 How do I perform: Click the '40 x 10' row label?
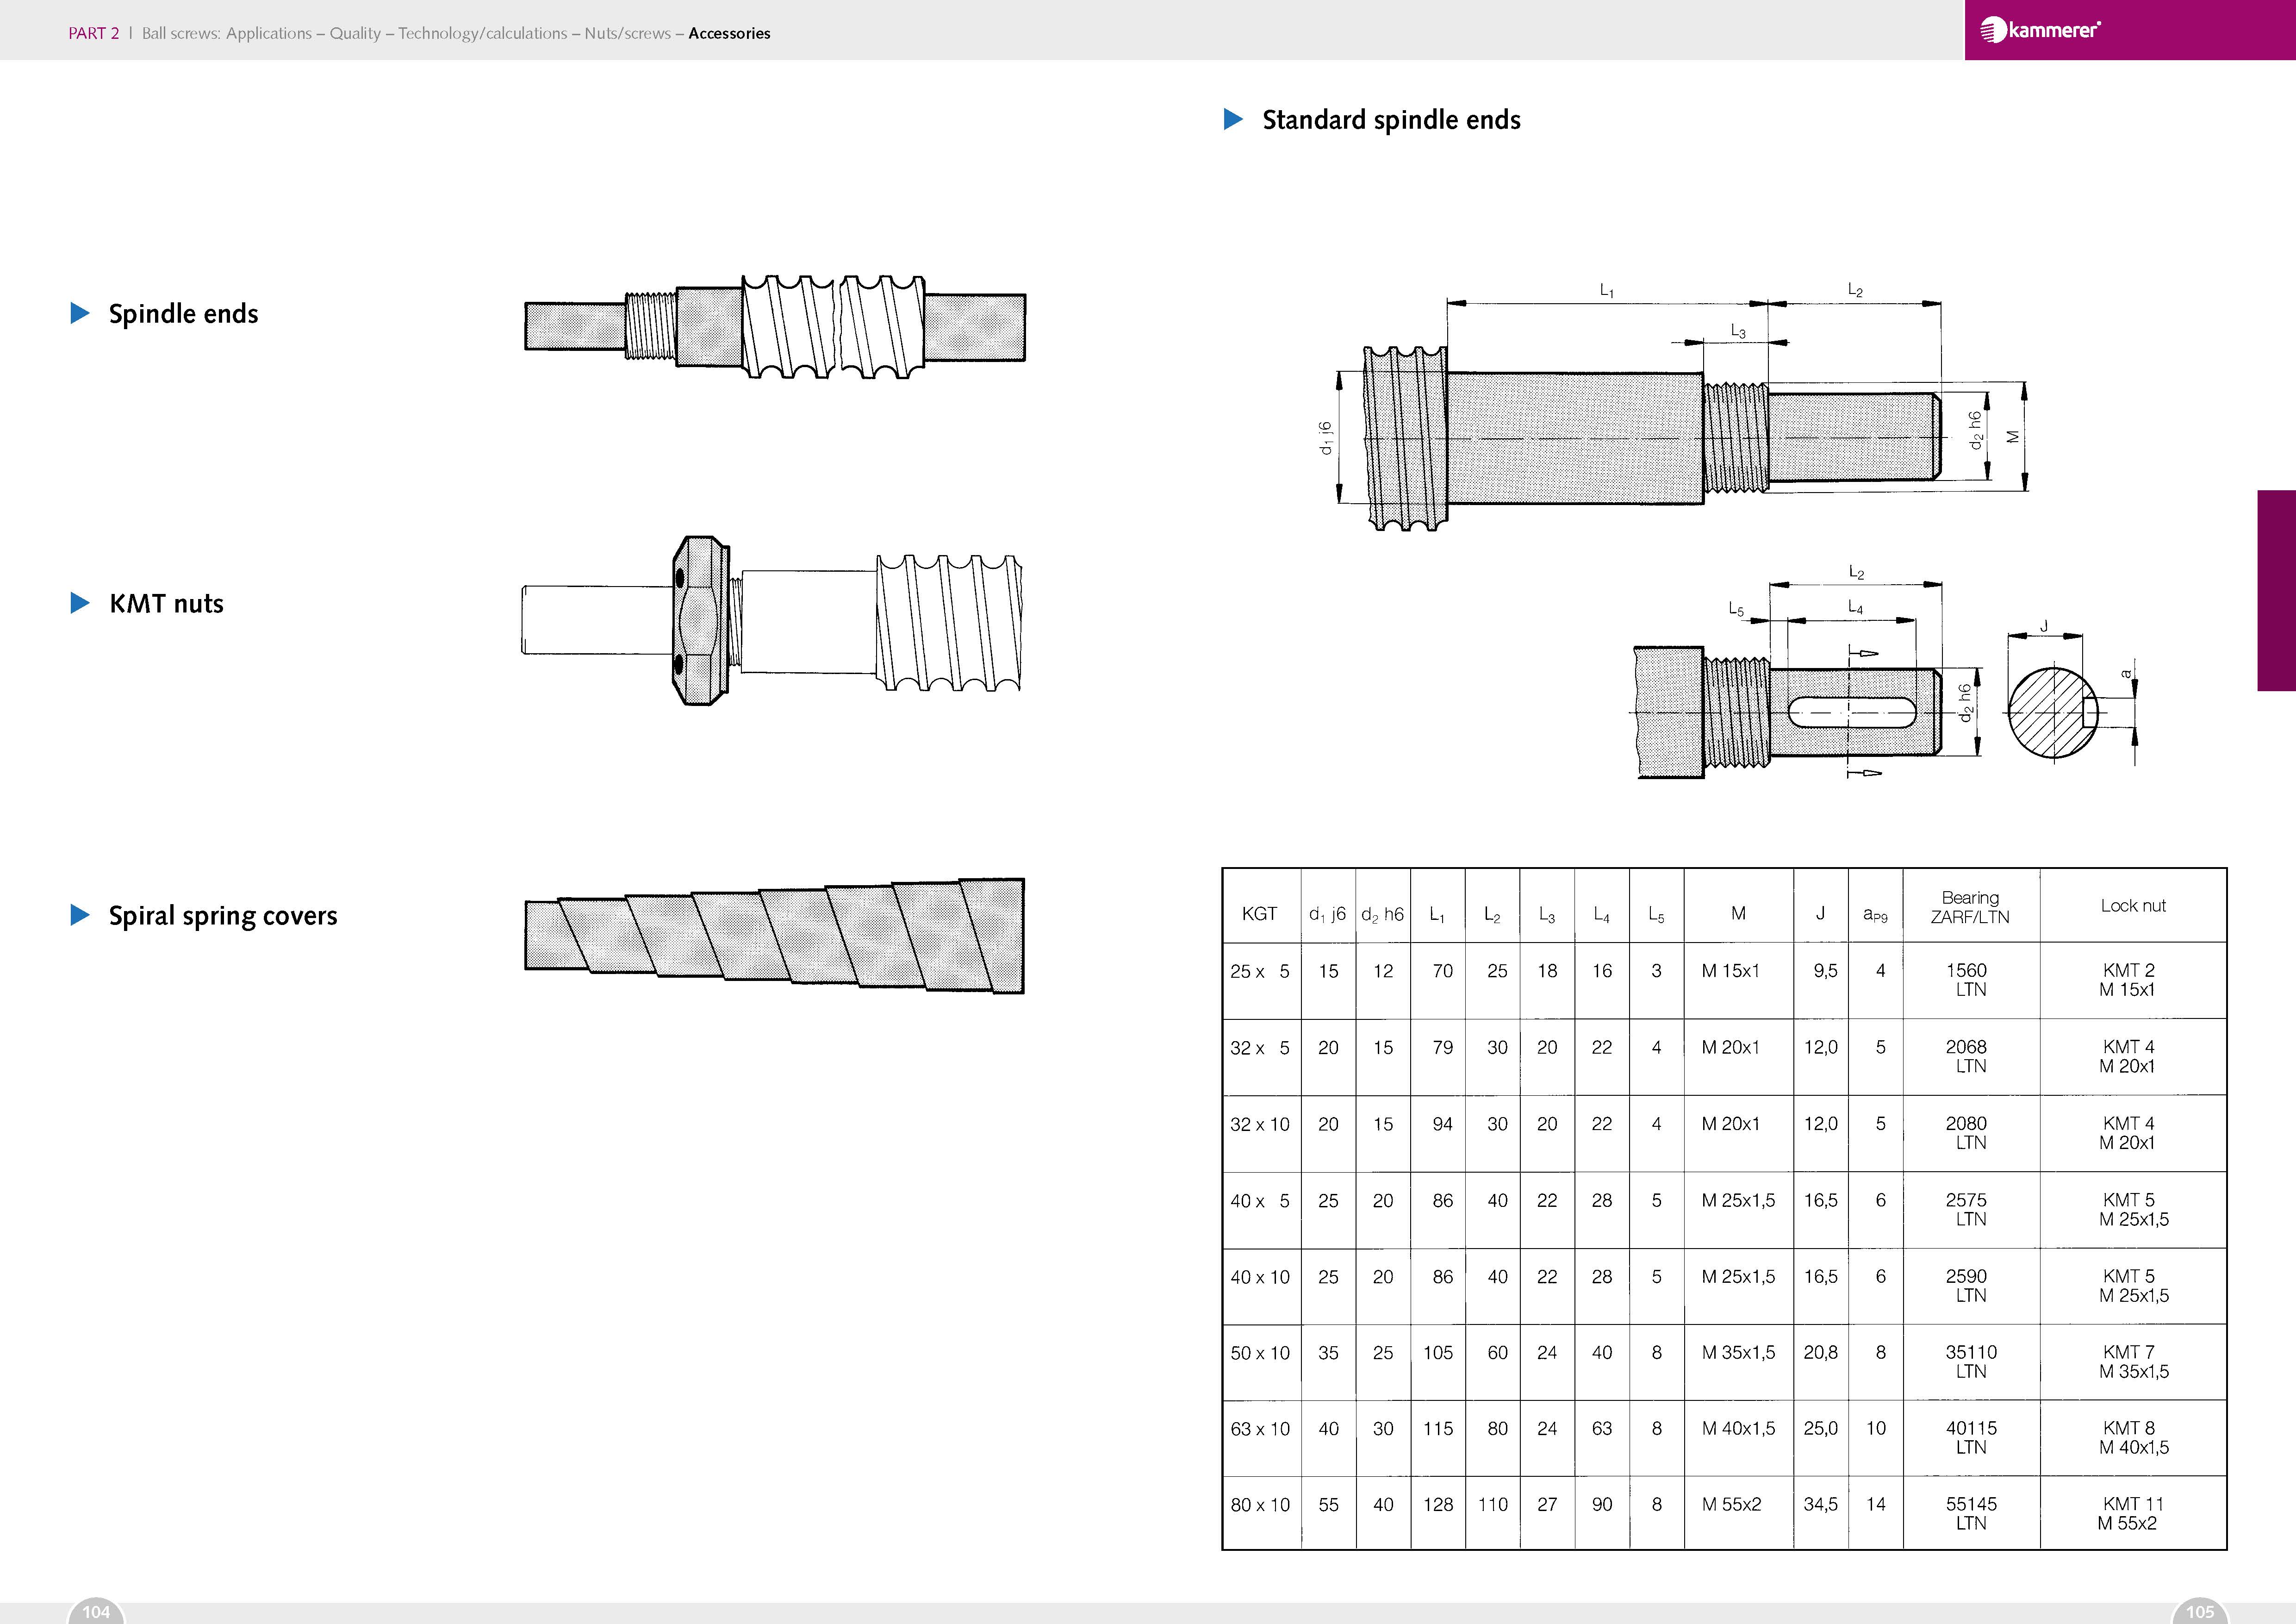(x=1260, y=1277)
